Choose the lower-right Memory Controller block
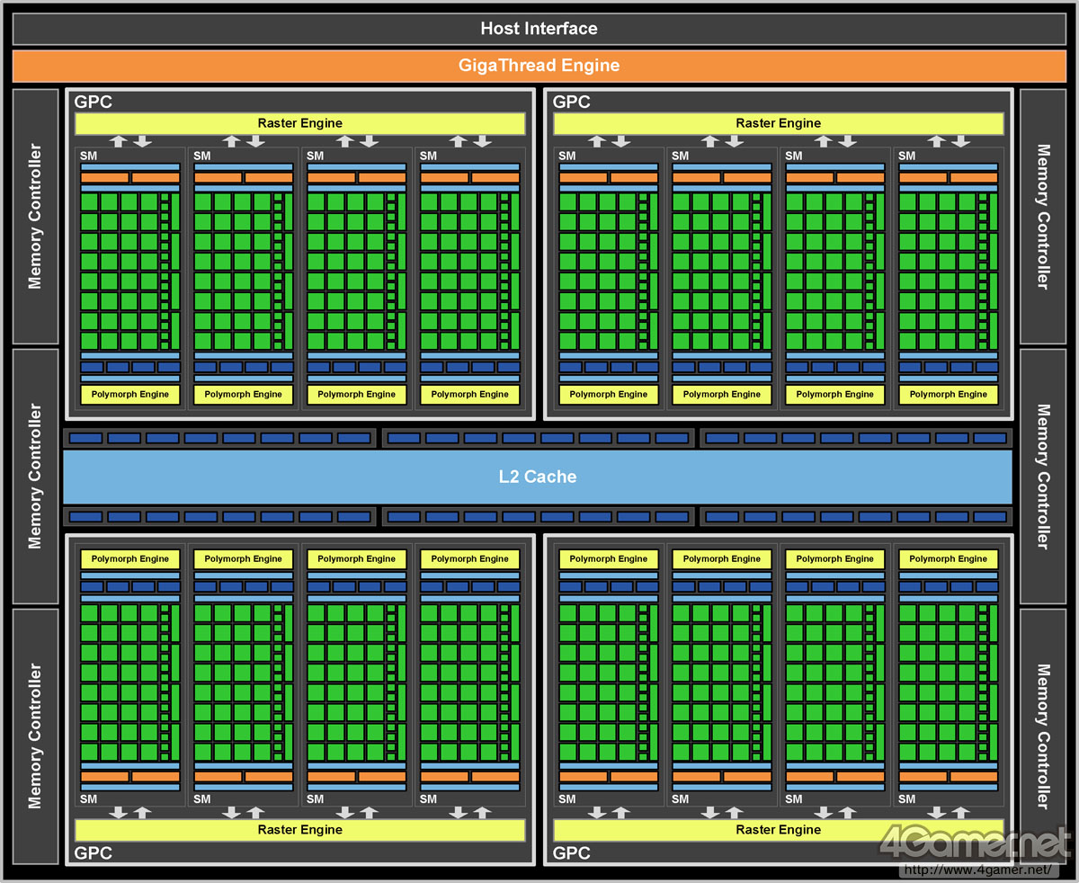 [x=1042, y=736]
